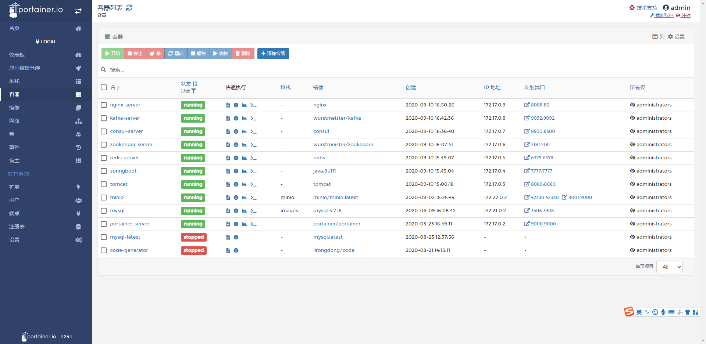Open logs icon for nginx-server
Viewport: 706px width, 344px height.
[228, 105]
